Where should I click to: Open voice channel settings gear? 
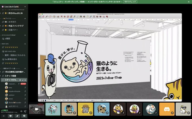point(25,80)
